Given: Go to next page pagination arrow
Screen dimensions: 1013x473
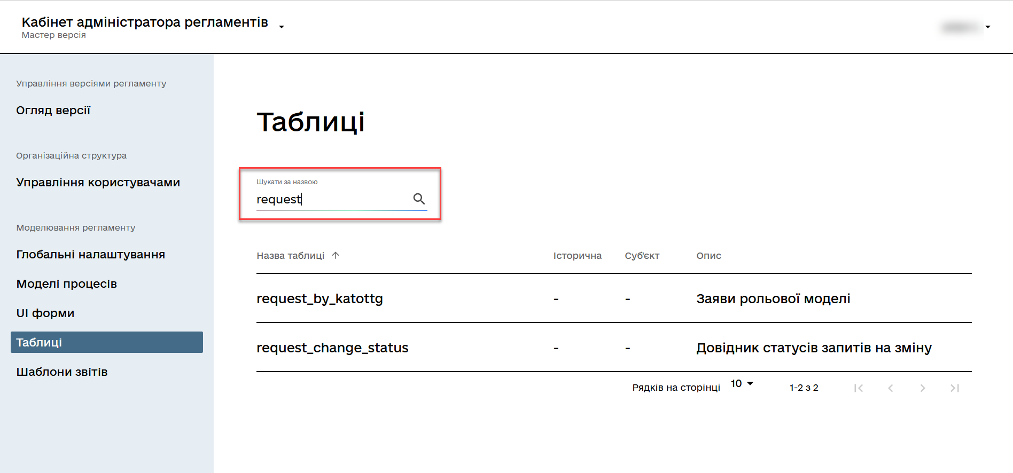Looking at the screenshot, I should [x=923, y=388].
